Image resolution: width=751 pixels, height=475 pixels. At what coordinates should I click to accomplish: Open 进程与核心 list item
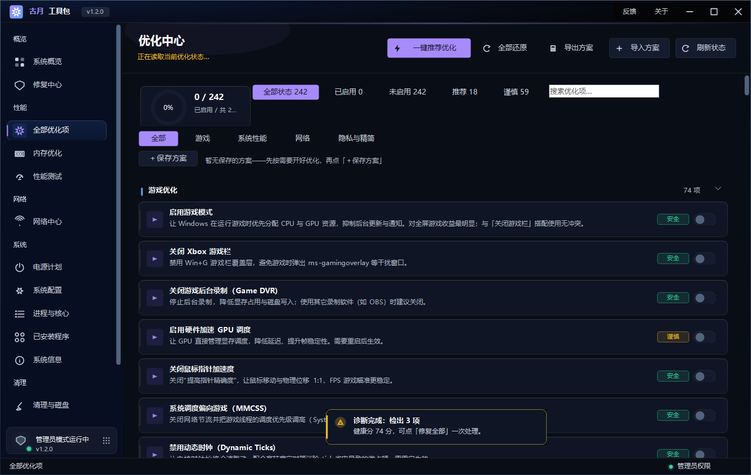(x=56, y=313)
